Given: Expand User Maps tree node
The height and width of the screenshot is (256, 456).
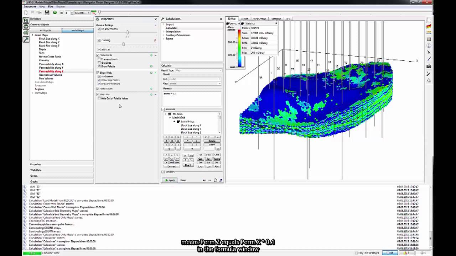Looking at the screenshot, I should point(32,93).
